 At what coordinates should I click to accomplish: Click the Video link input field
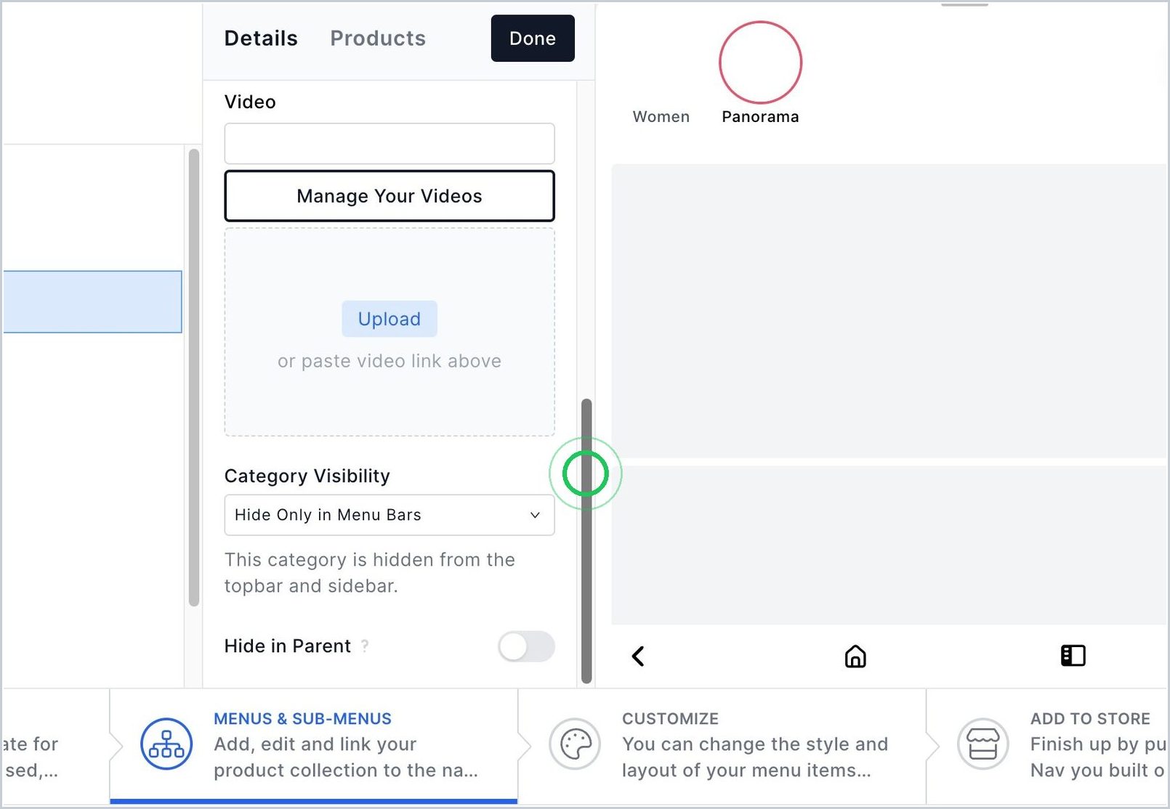pyautogui.click(x=390, y=144)
